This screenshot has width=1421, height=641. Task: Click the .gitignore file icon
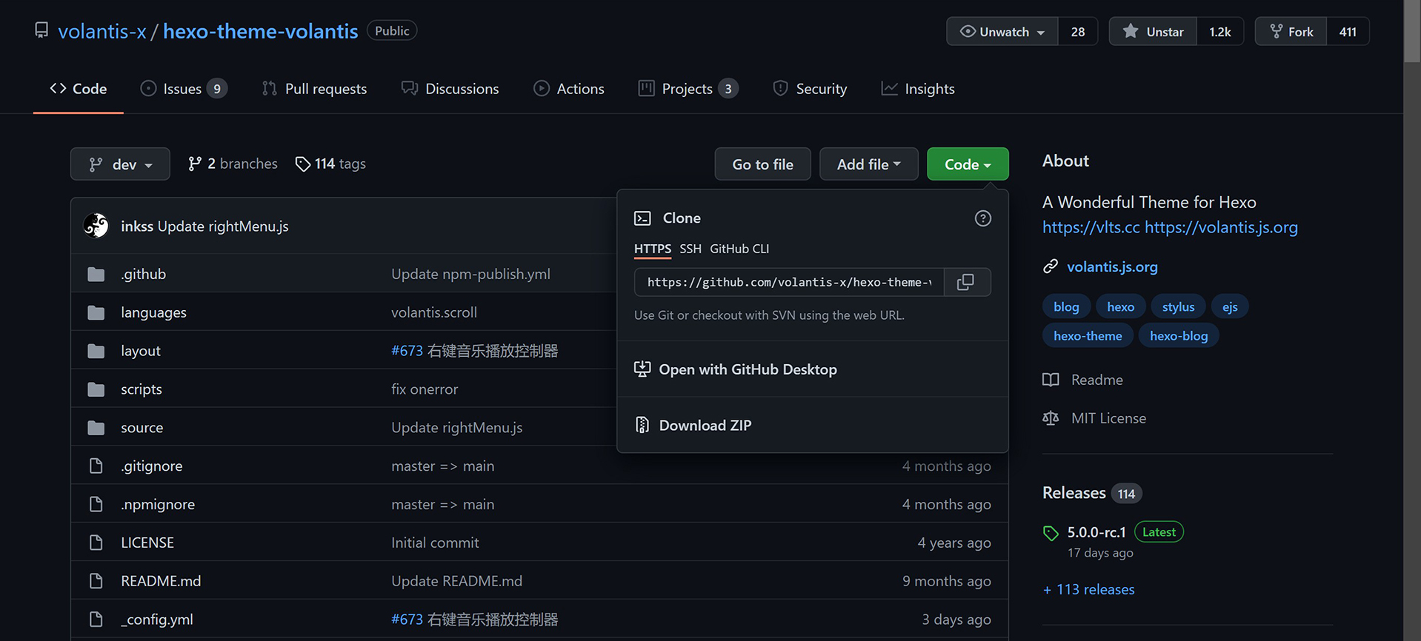96,466
